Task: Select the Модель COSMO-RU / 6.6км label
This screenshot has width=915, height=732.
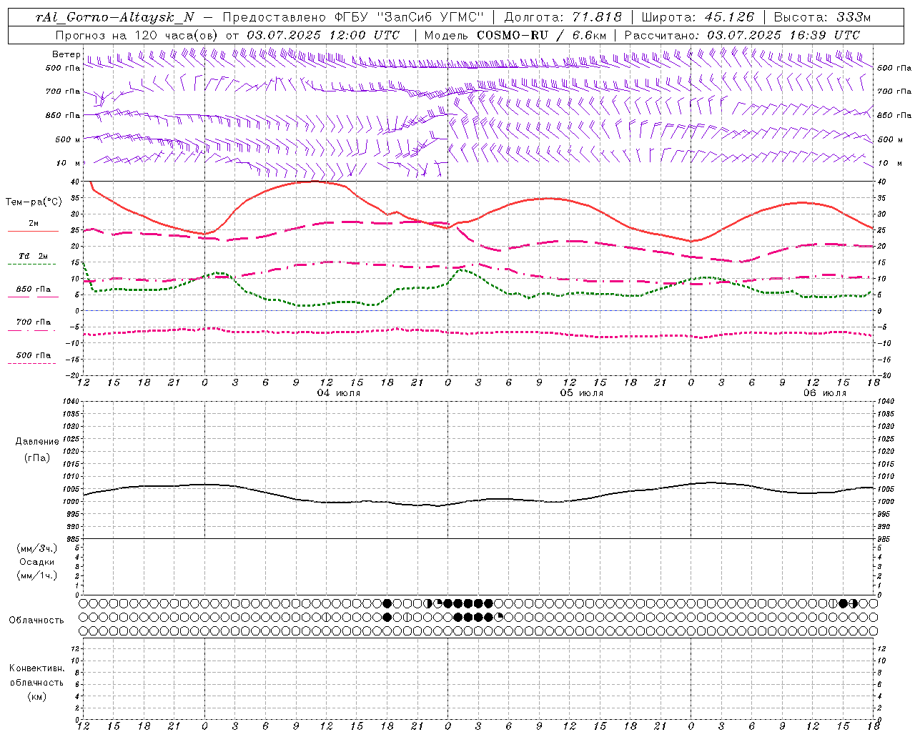Action: coord(515,35)
